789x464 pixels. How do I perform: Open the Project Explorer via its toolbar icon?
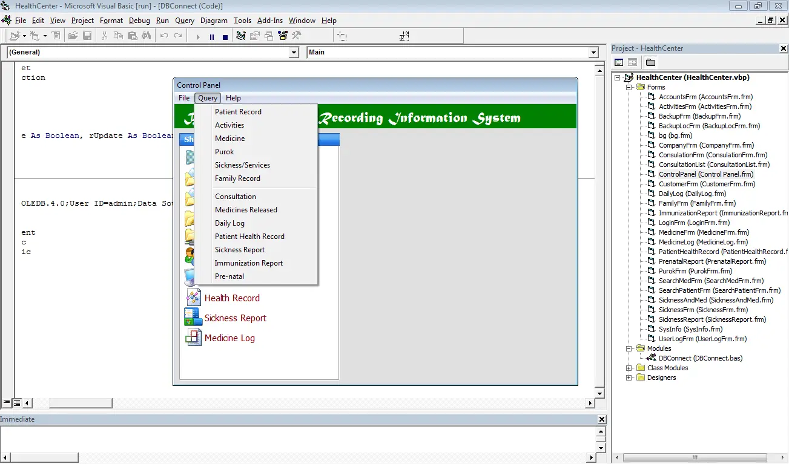(x=241, y=36)
